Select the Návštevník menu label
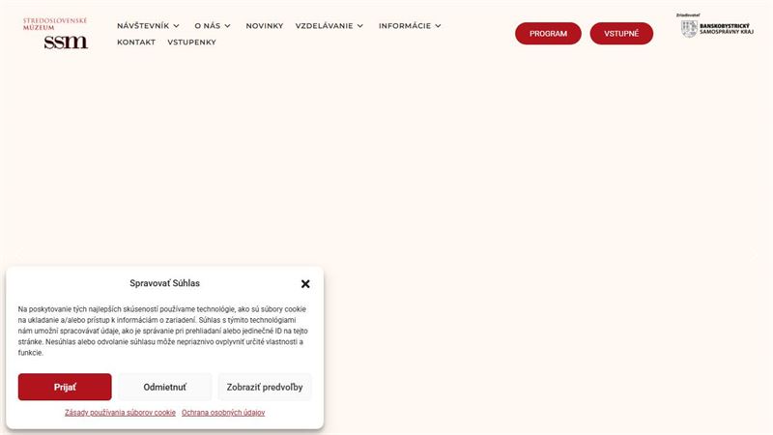 tap(143, 26)
